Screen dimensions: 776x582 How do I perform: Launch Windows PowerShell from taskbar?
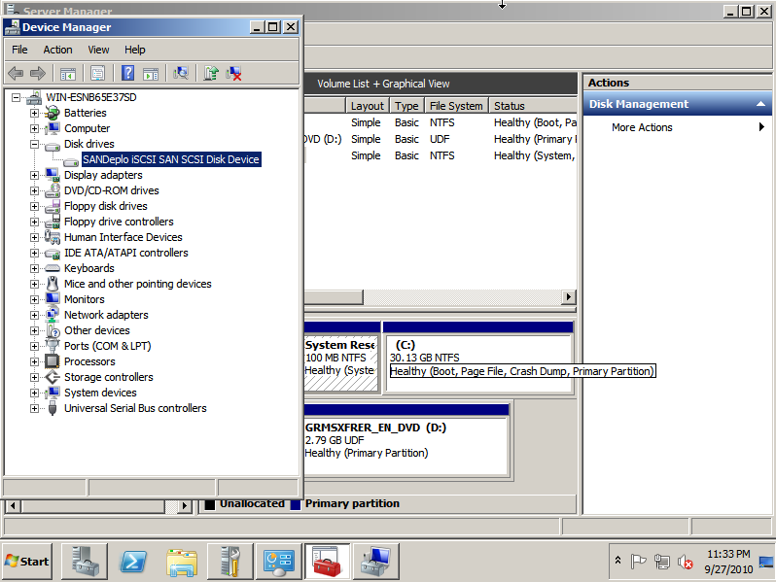[x=133, y=561]
